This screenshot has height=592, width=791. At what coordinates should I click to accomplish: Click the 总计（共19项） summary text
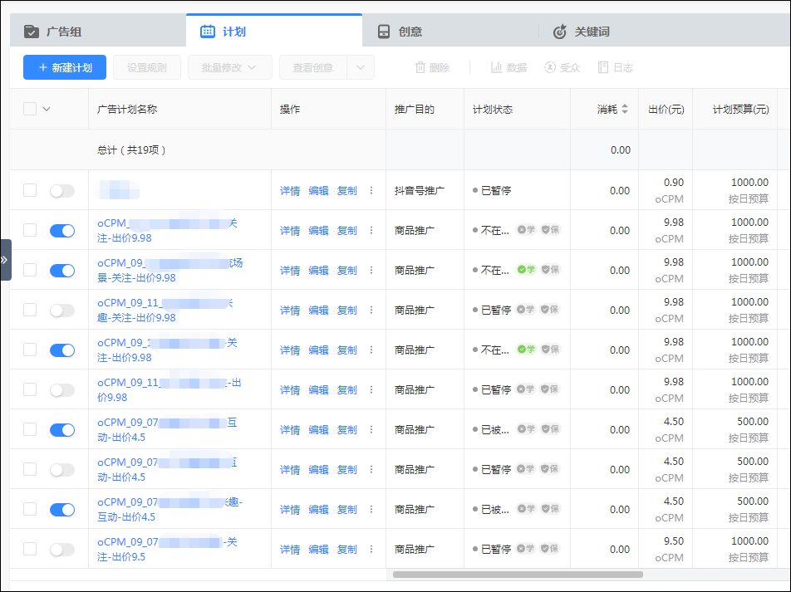[131, 149]
